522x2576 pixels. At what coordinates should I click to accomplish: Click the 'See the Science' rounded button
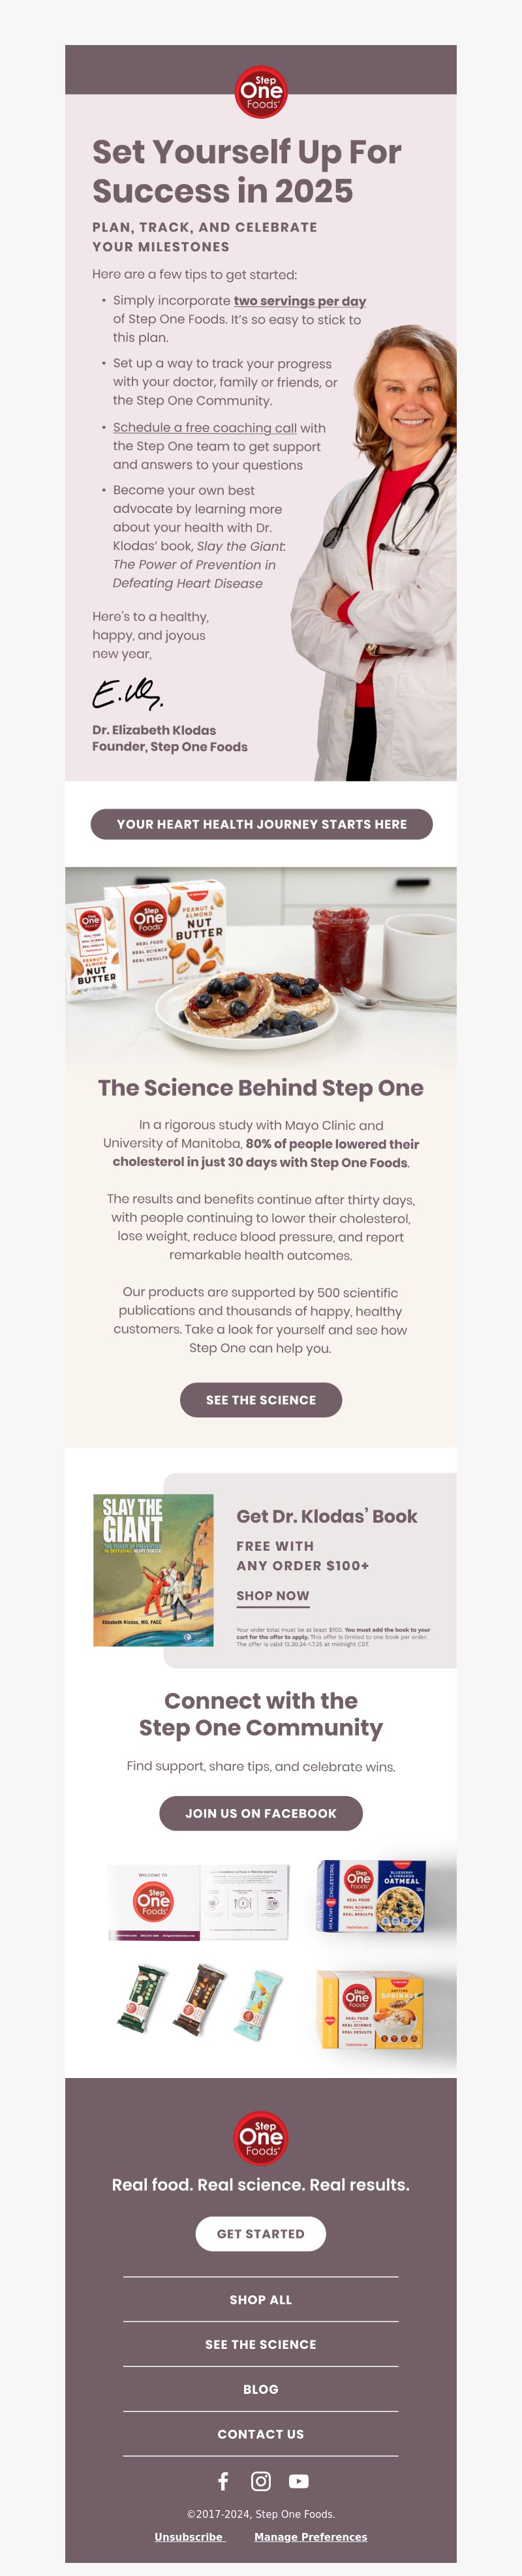pos(261,1400)
